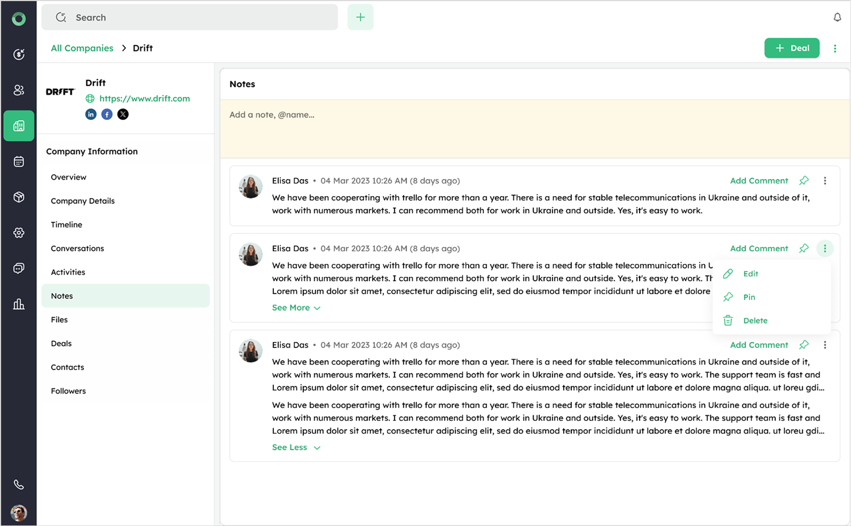Viewport: 851px width, 526px height.
Task: Choose Delete from the note menu
Action: (755, 320)
